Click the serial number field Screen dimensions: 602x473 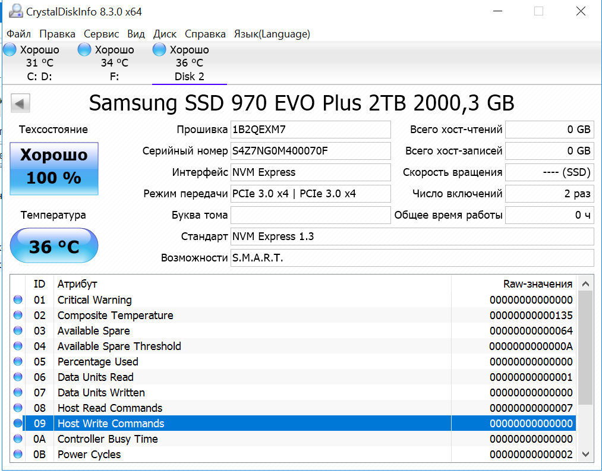click(x=310, y=151)
